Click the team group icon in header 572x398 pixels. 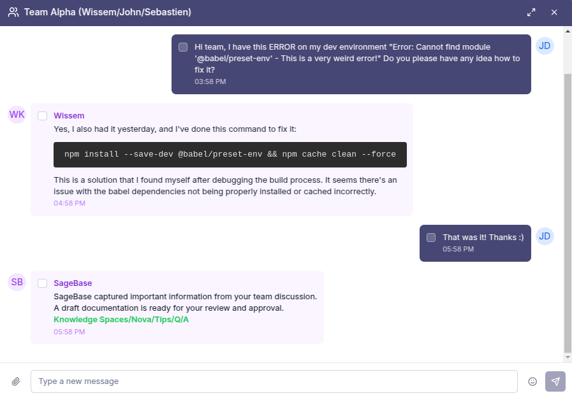click(13, 12)
